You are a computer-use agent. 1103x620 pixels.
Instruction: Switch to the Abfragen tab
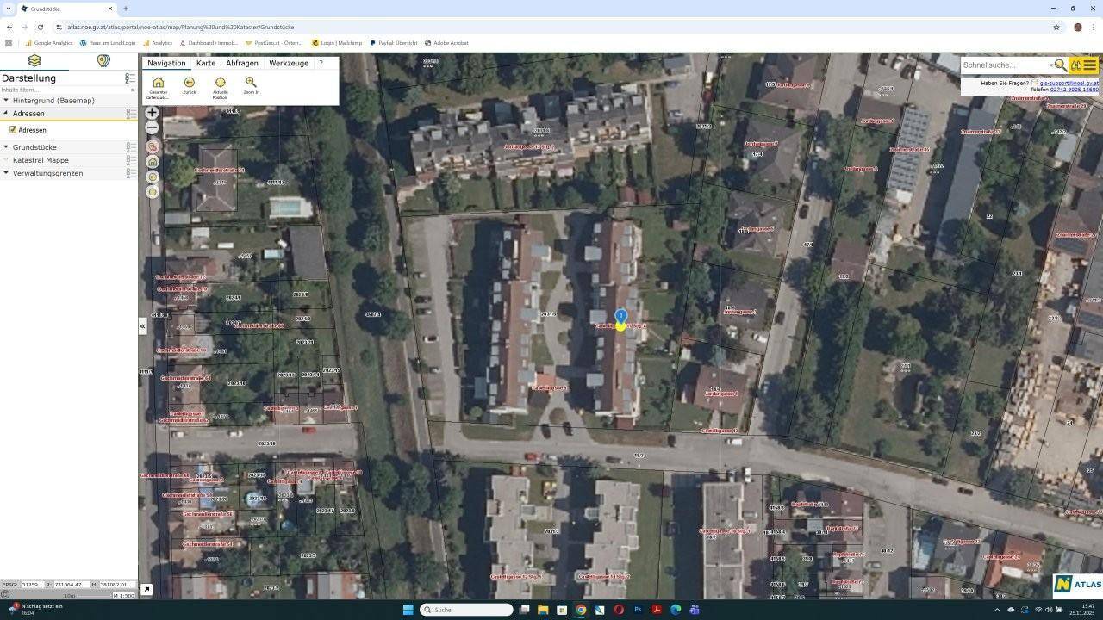tap(242, 63)
